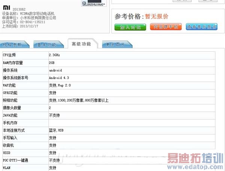Viewport: 225px width, 171px height.
Task: Click the 参考价格 heading
Action: 128,16
